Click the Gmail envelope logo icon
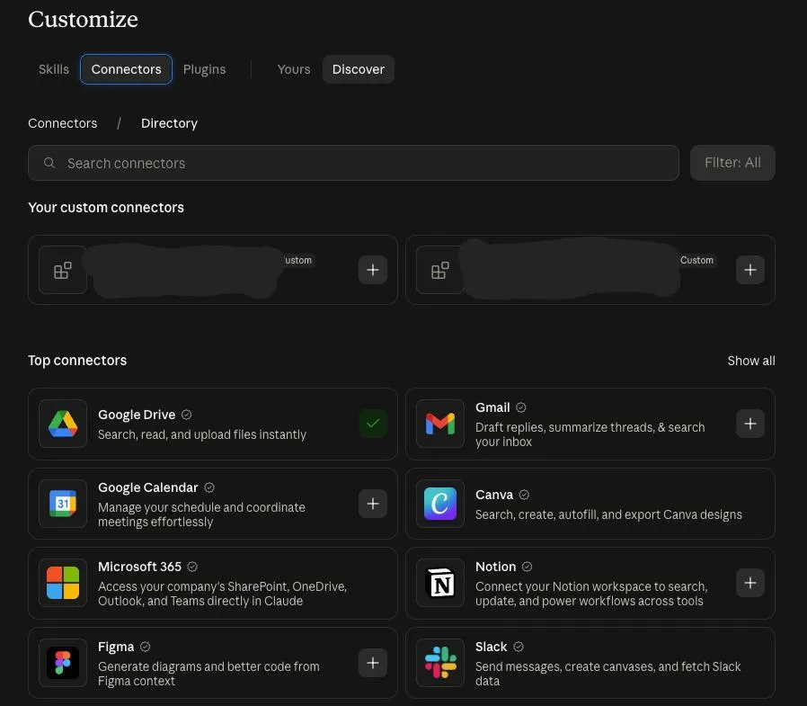Image resolution: width=807 pixels, height=706 pixels. (x=440, y=424)
